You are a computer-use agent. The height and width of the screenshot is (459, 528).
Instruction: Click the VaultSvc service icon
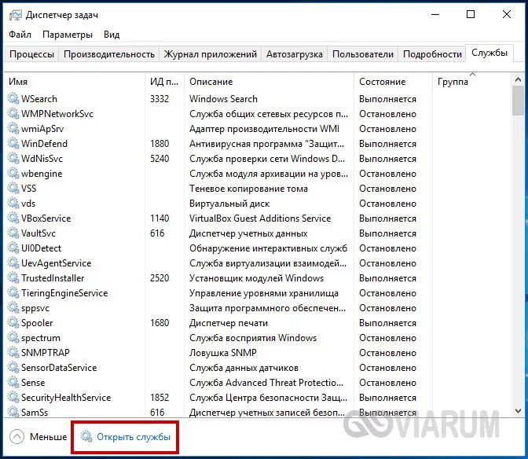[x=13, y=233]
